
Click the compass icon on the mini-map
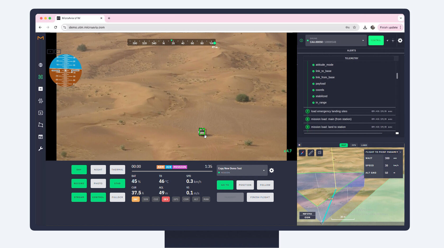302,153
